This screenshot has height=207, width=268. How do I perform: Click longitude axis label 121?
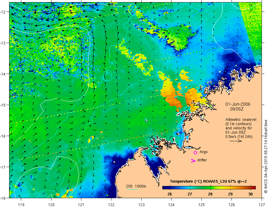click(81, 205)
